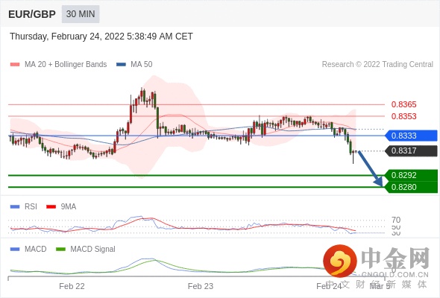Click the blue downward forecast arrow

pos(371,168)
